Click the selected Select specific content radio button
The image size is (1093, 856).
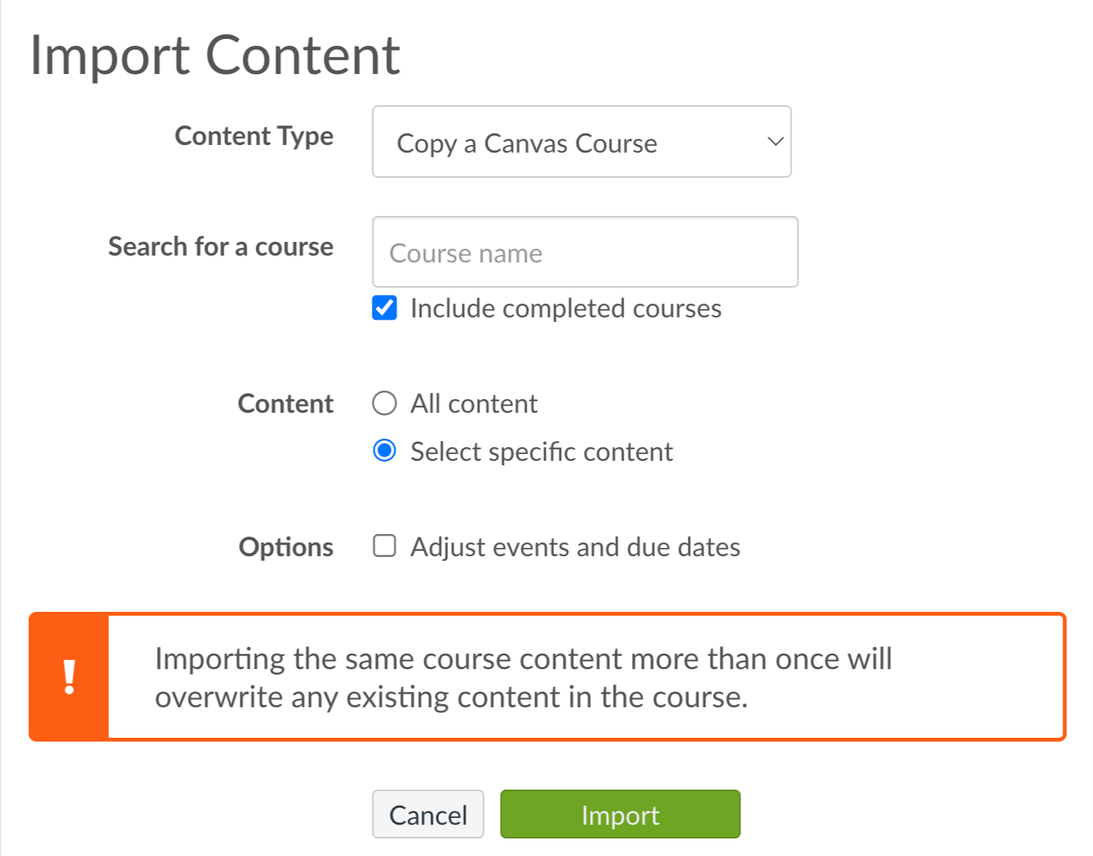pos(384,451)
